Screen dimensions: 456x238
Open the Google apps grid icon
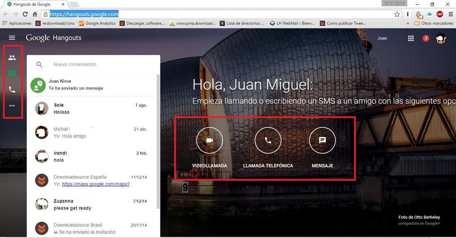pyautogui.click(x=411, y=38)
